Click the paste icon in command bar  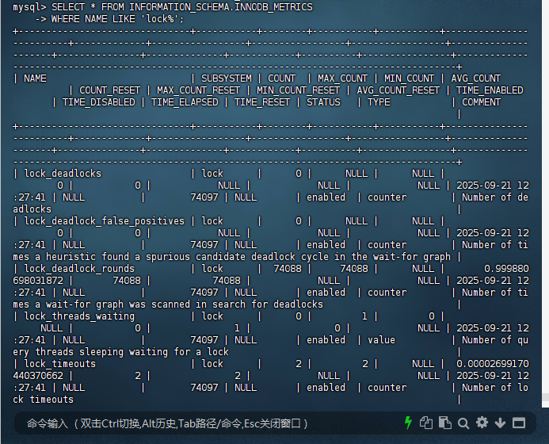coord(445,423)
